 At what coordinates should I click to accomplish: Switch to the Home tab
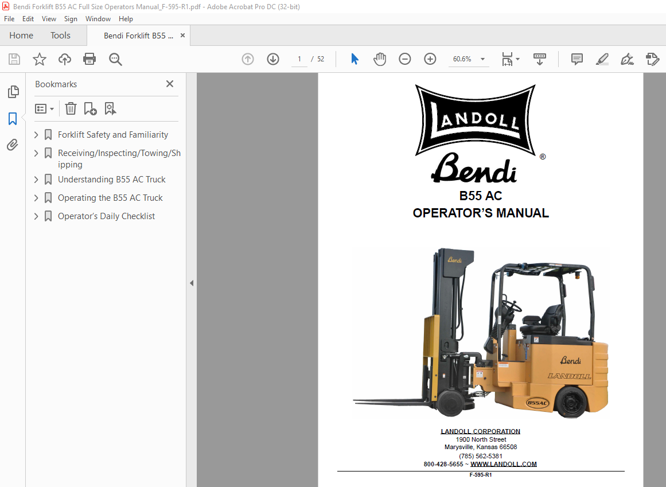pos(21,35)
